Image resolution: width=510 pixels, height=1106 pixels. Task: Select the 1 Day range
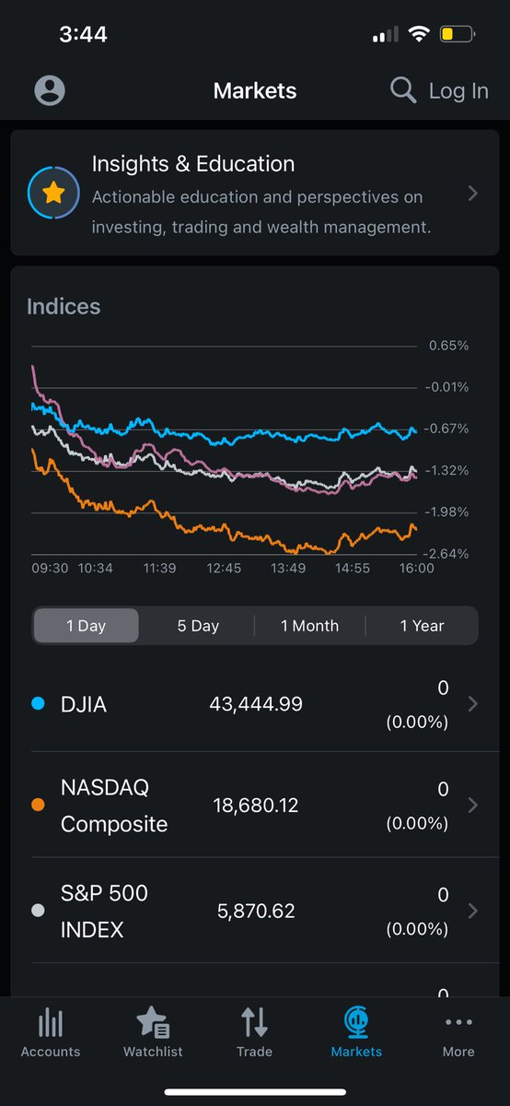[87, 626]
